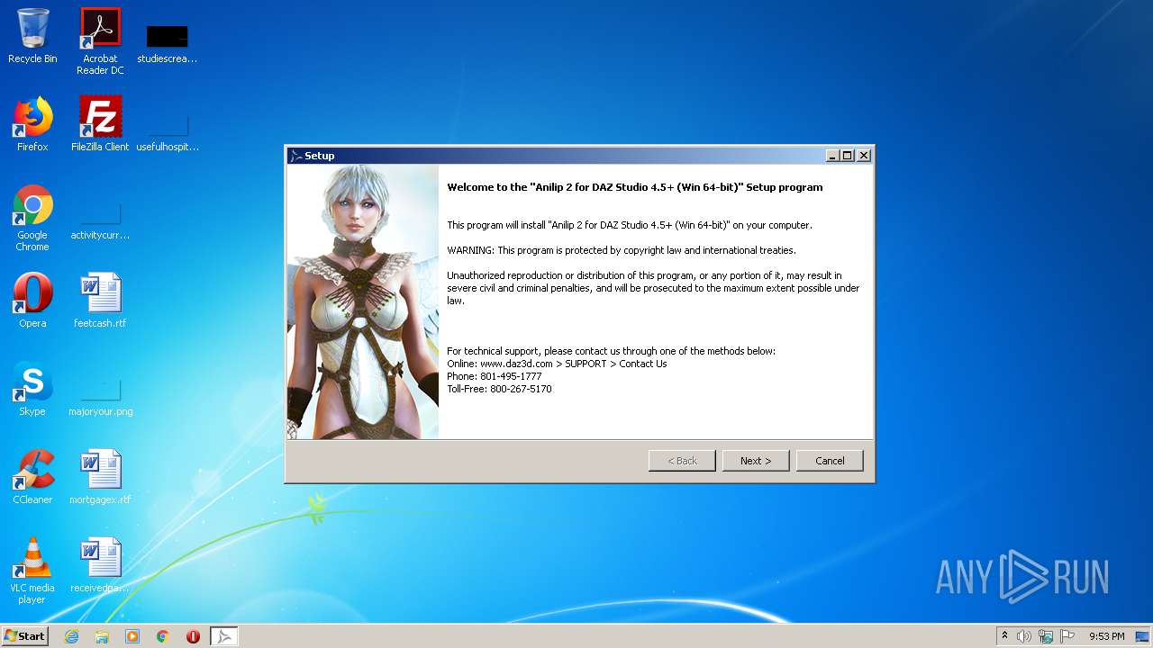Select the feetcash.rtf document
This screenshot has height=648, width=1153.
(x=100, y=301)
